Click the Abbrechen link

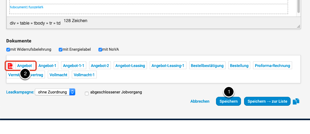(x=200, y=101)
